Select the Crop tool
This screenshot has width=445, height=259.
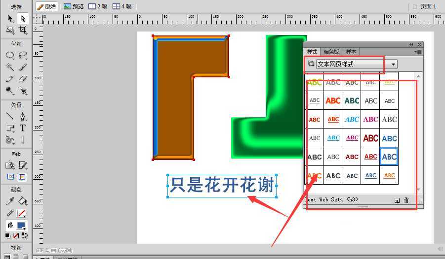23,30
